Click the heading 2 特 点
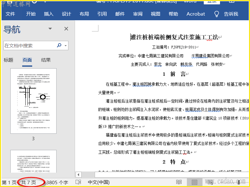 click(174, 162)
